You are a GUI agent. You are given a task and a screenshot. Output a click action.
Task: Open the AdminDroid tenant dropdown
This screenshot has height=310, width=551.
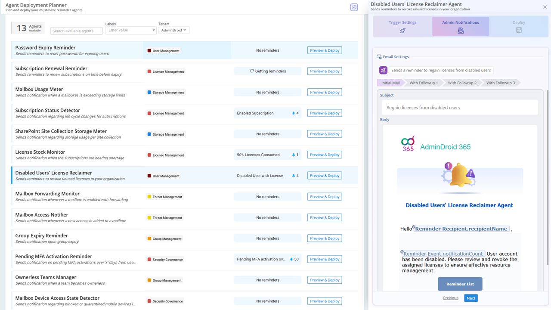coord(174,30)
